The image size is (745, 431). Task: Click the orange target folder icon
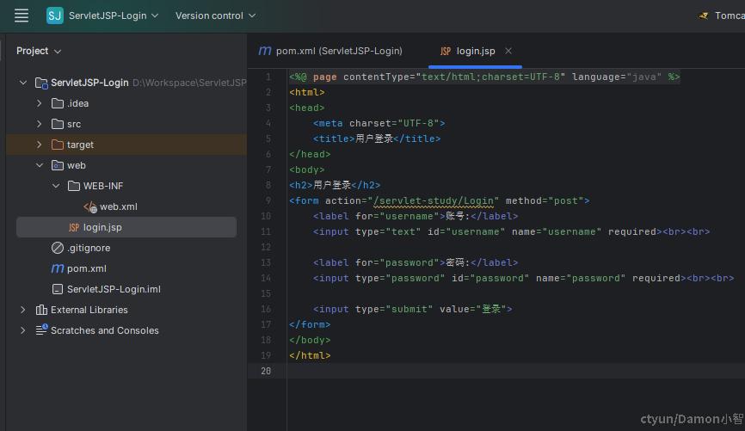[x=58, y=145]
